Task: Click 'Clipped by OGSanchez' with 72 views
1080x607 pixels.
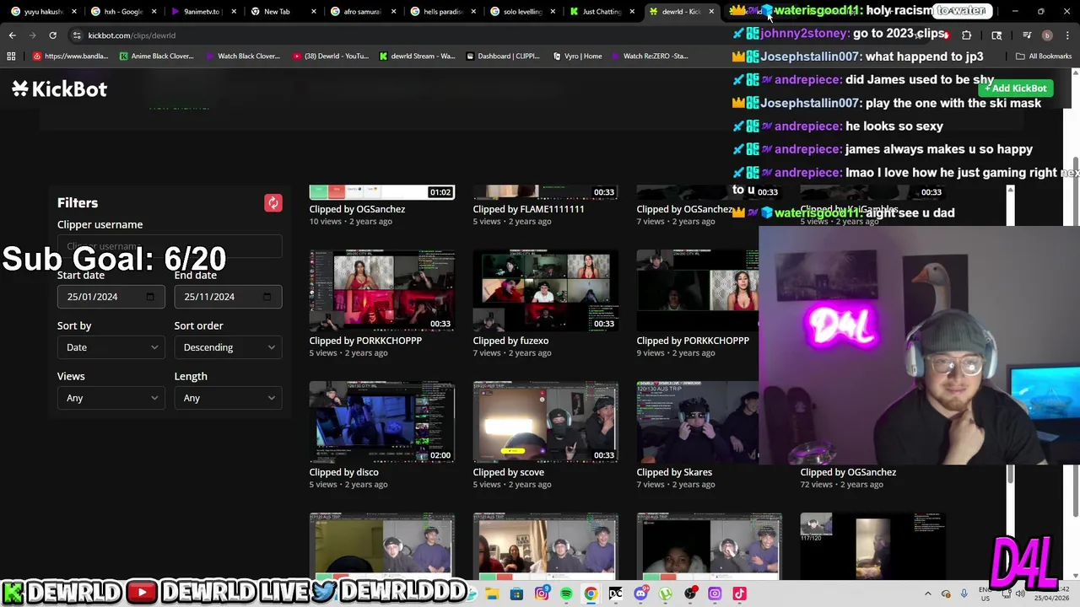Action: click(x=848, y=472)
